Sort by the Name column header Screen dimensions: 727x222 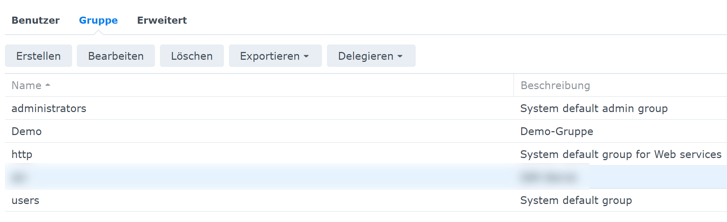point(27,86)
